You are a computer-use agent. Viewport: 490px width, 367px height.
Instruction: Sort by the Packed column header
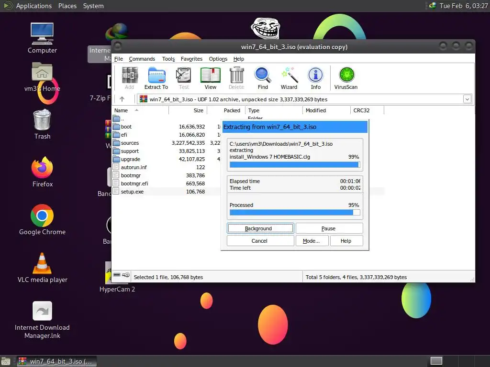click(x=226, y=110)
